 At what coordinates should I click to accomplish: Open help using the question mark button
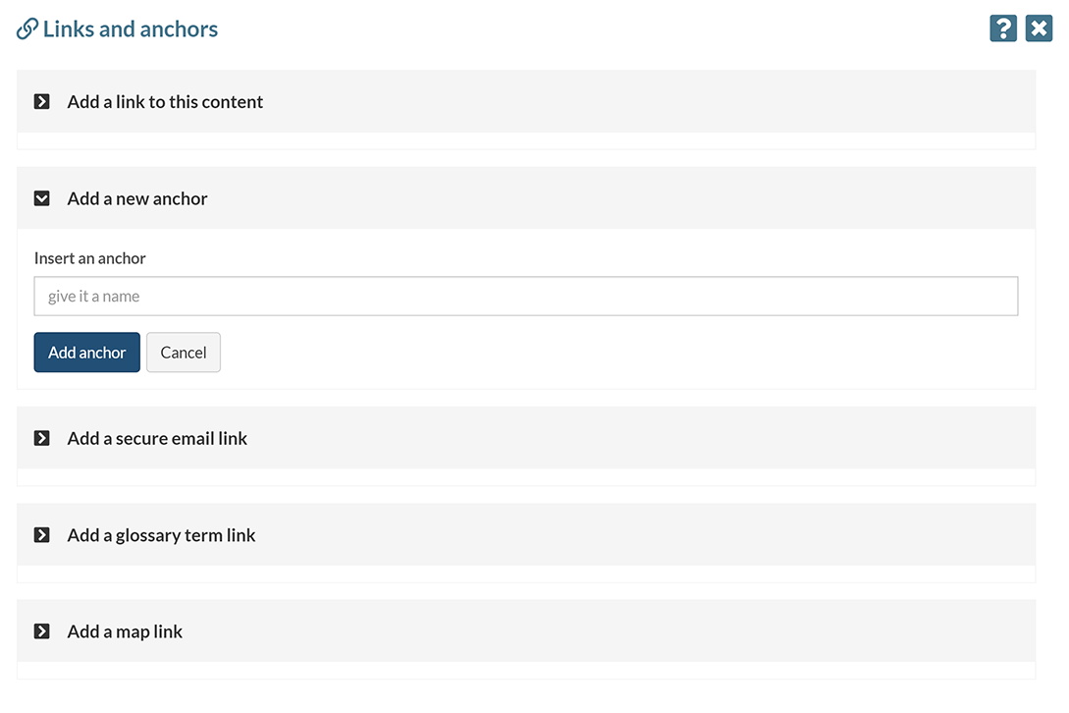click(x=1002, y=27)
